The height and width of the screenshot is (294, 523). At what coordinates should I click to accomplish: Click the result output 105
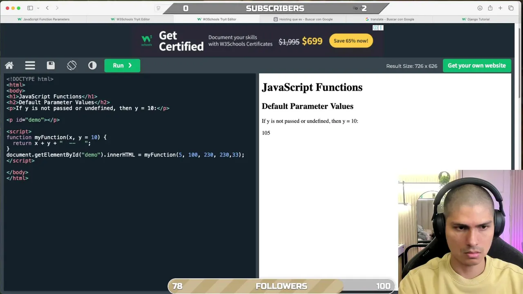(x=266, y=133)
